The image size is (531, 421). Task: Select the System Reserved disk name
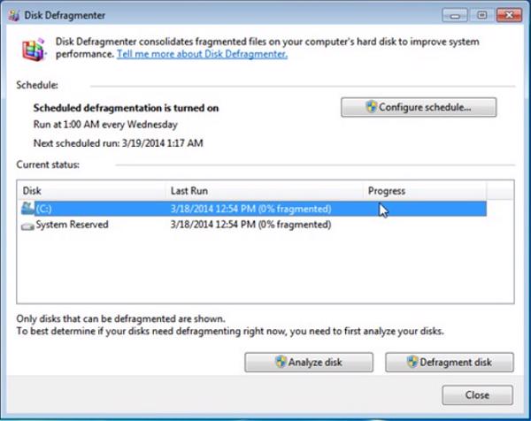click(x=72, y=226)
